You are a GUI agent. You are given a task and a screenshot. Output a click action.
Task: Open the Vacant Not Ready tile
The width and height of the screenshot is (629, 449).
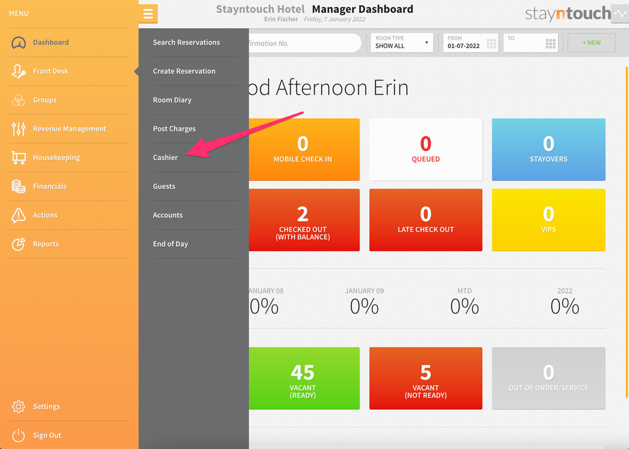(x=426, y=379)
